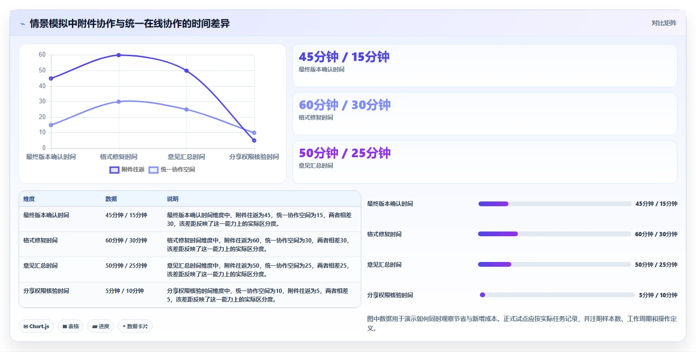Click the 维度 column header
696x352 pixels.
click(x=29, y=199)
